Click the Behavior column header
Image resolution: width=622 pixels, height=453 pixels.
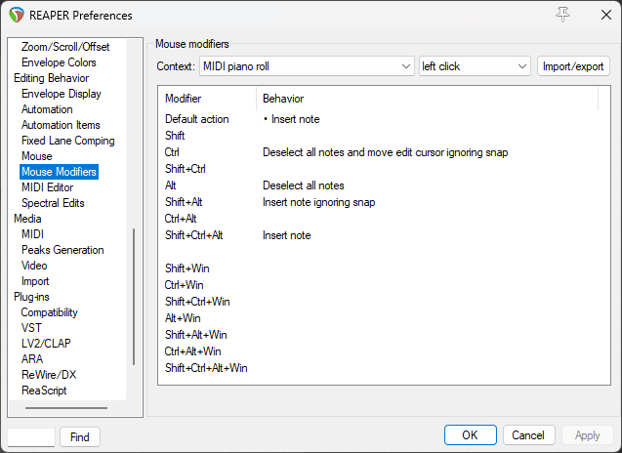283,99
